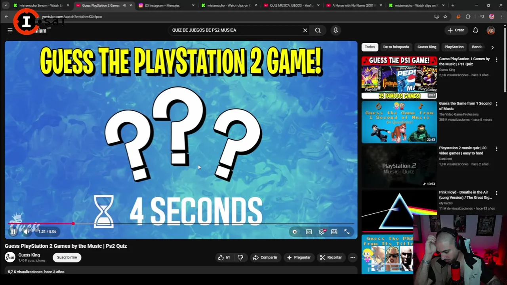
Task: Seek using the red progress bar handle
Action: (73, 224)
